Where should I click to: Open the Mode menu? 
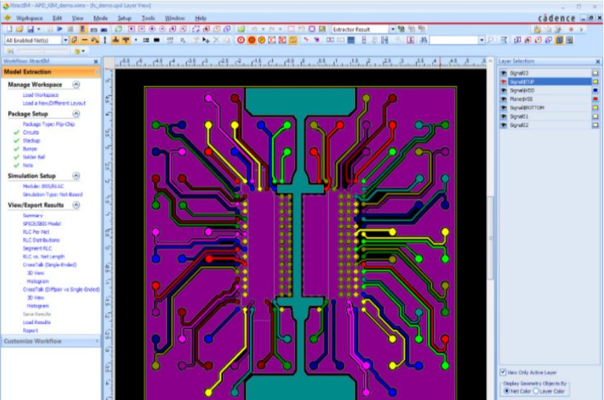[100, 18]
